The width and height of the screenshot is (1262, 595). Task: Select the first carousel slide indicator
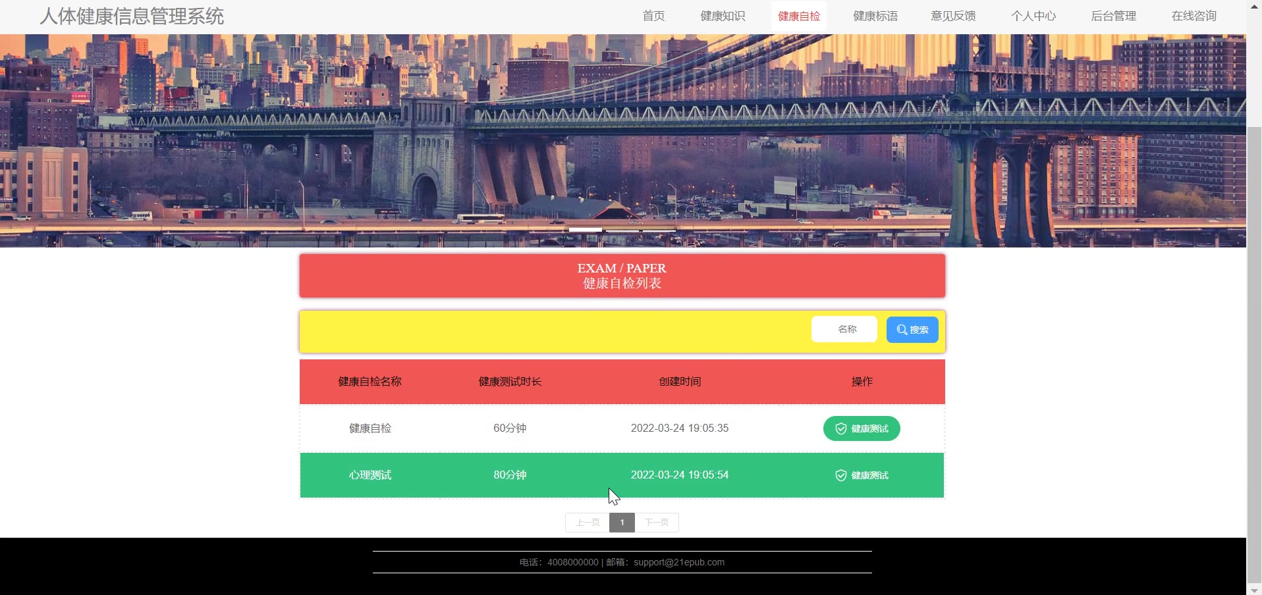586,230
